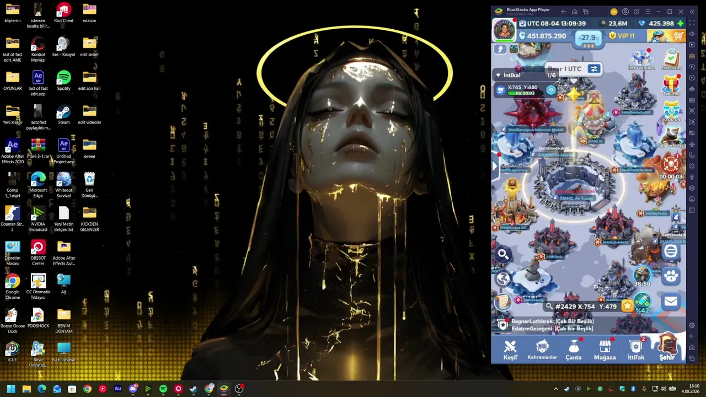Open the timed blue gift box

672,111
